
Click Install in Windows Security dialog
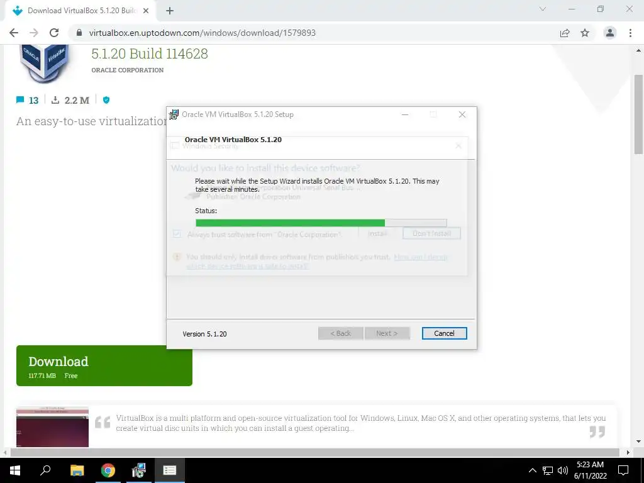tap(377, 233)
